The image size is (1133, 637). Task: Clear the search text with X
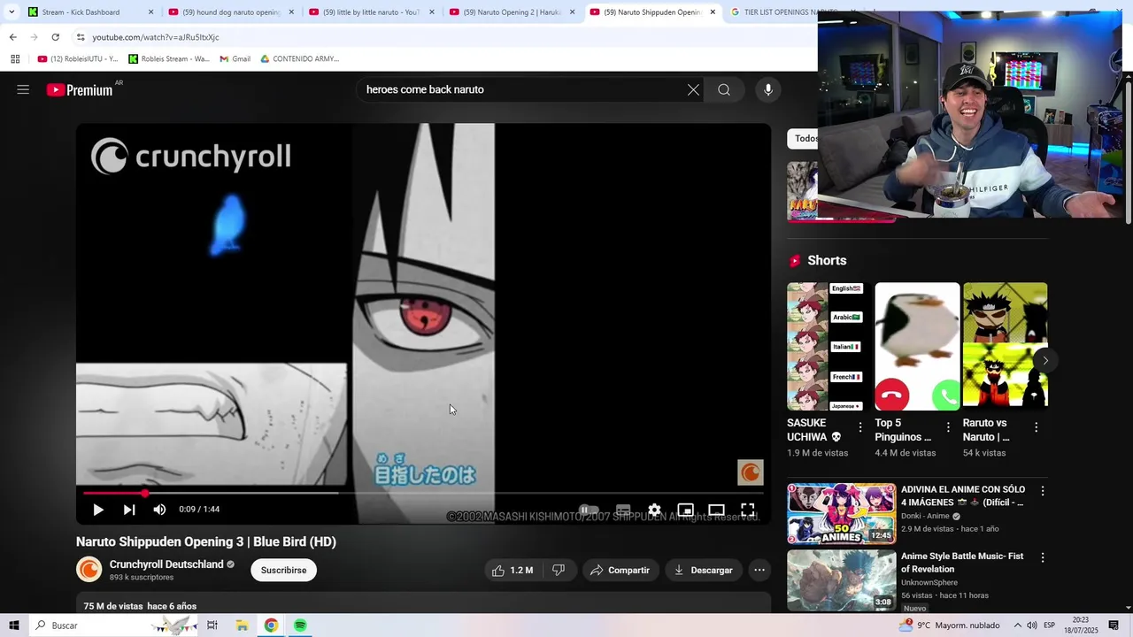click(693, 89)
